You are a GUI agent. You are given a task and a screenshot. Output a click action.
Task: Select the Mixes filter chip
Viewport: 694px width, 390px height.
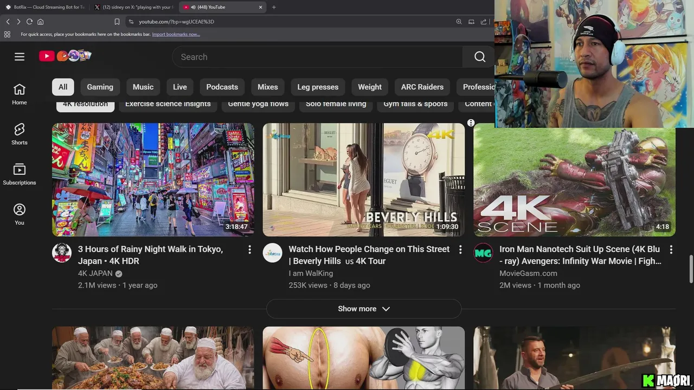pos(268,87)
